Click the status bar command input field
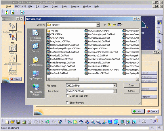164x131 pixels. 118,128
